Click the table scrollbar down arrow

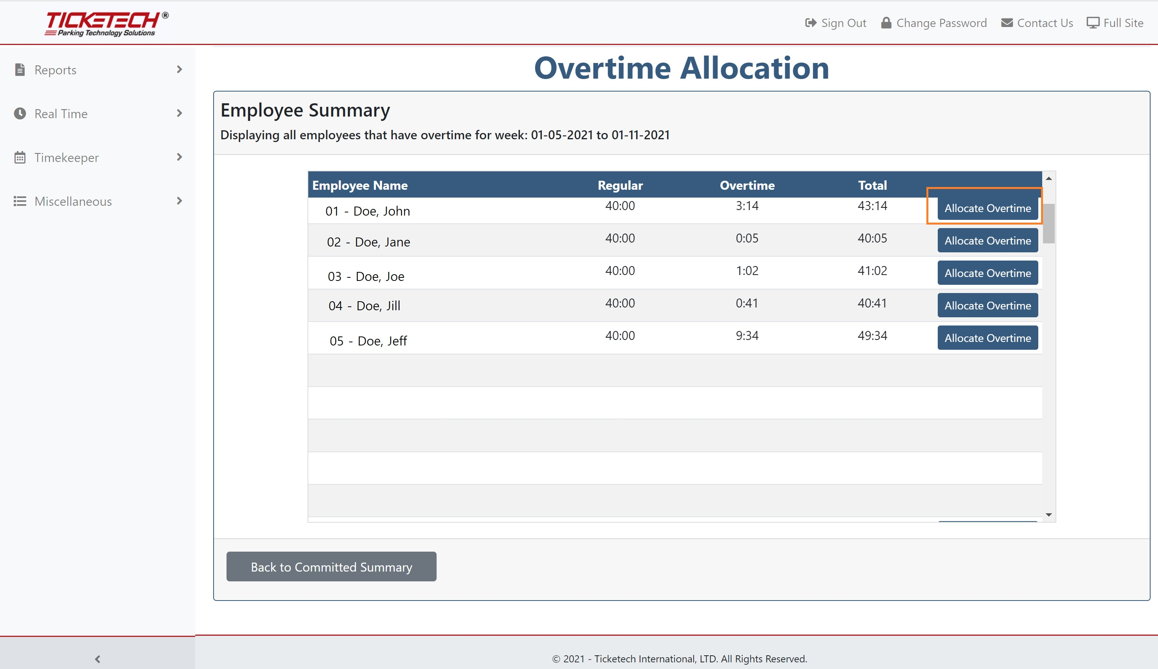point(1049,514)
